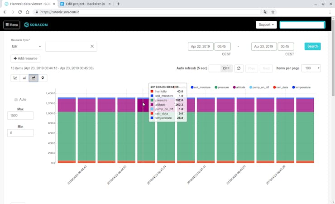Bookmark this page with the star

click(273, 12)
